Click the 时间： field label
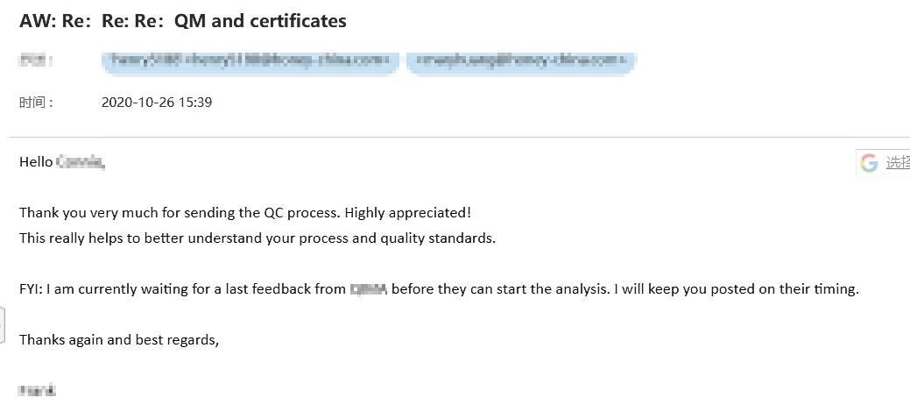 pyautogui.click(x=37, y=103)
